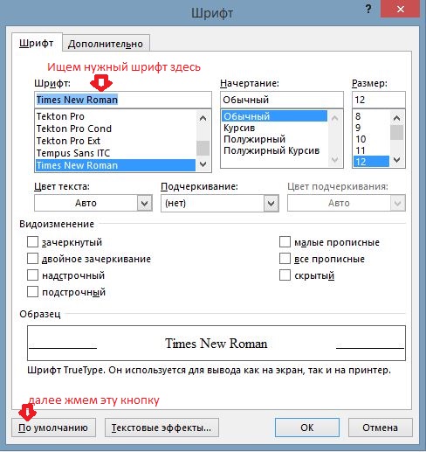Confirm with the OK button
426x452 pixels.
click(307, 428)
